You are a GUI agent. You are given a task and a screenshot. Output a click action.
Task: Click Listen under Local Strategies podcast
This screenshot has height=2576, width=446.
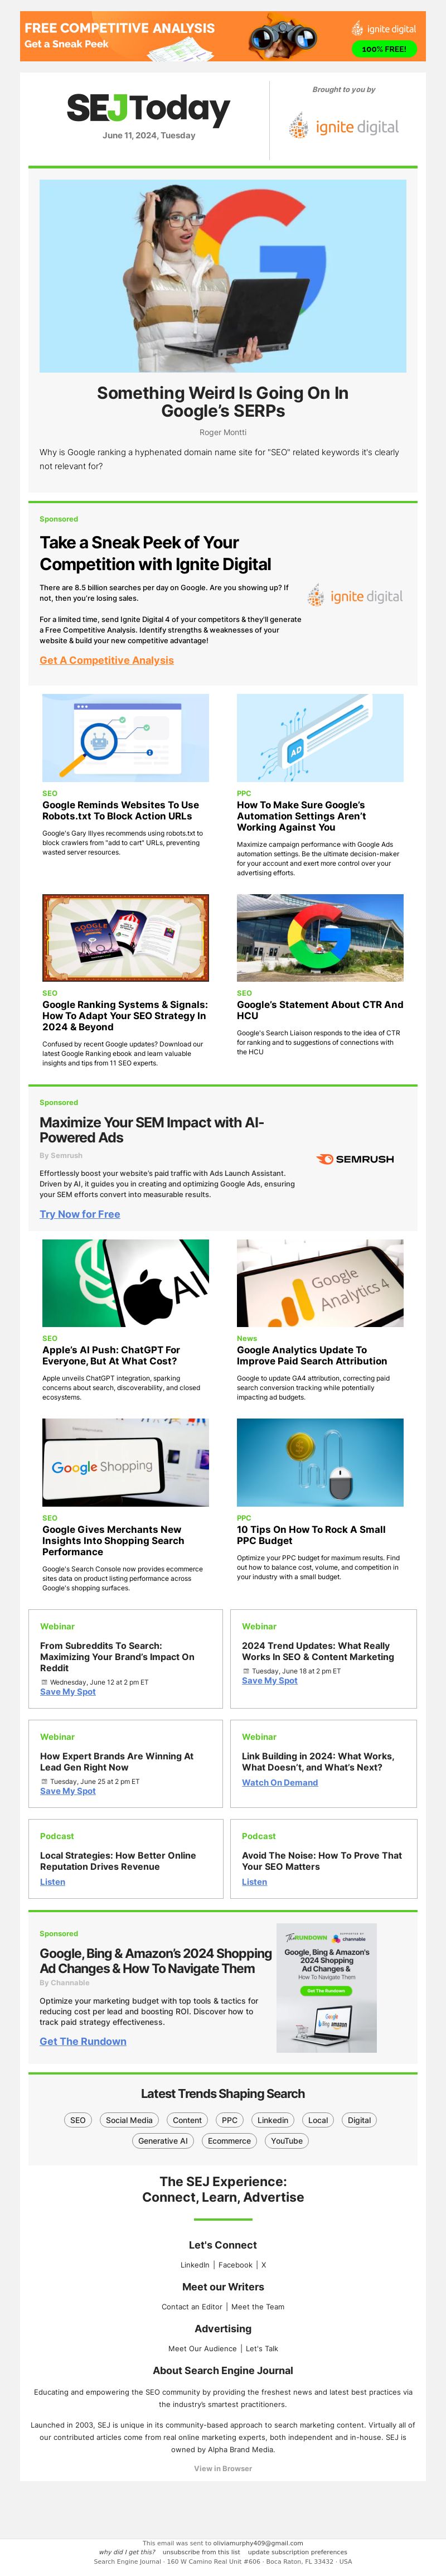pyautogui.click(x=53, y=1881)
